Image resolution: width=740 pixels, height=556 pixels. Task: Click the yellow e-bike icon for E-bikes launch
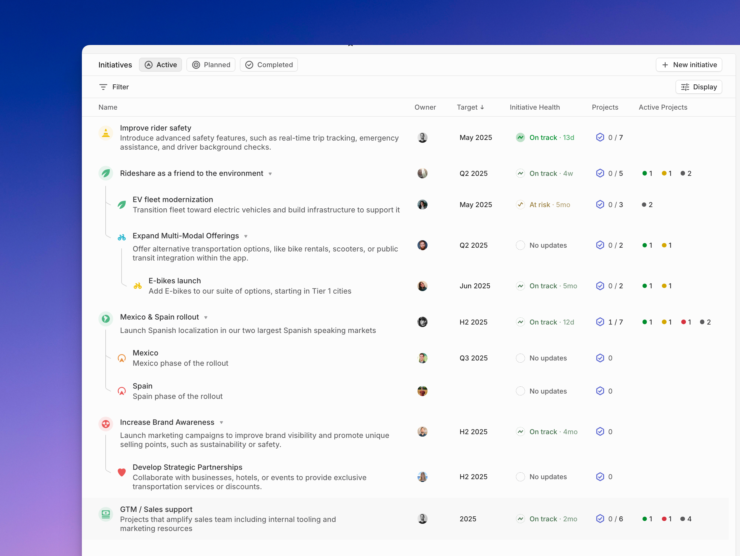point(137,286)
